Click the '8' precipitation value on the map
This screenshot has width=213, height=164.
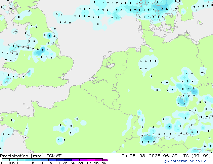click(43, 50)
